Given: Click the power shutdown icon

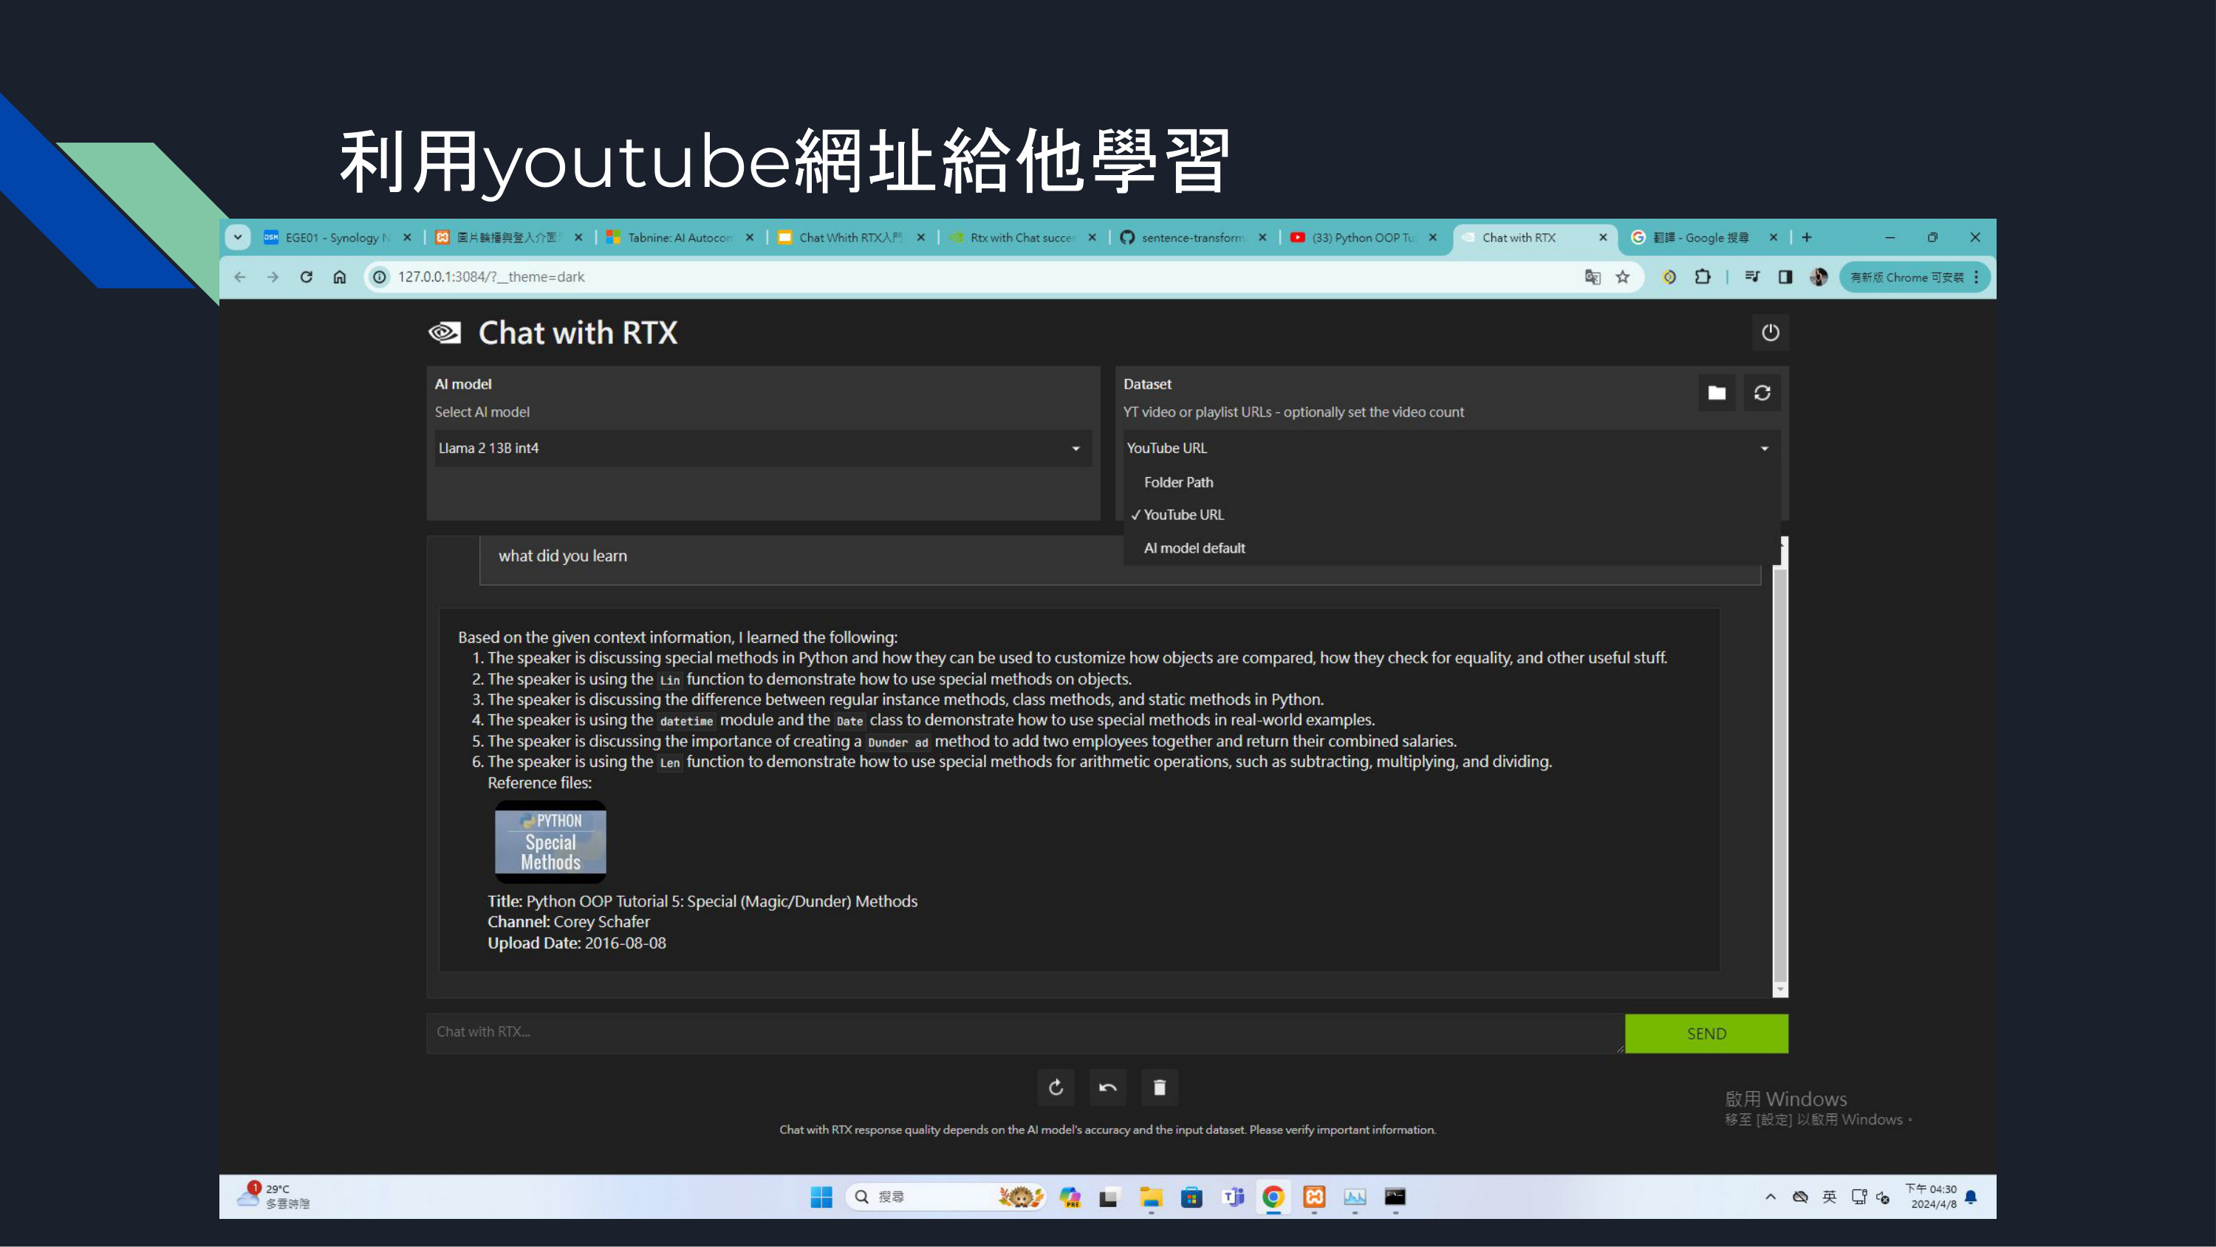Looking at the screenshot, I should [x=1770, y=333].
